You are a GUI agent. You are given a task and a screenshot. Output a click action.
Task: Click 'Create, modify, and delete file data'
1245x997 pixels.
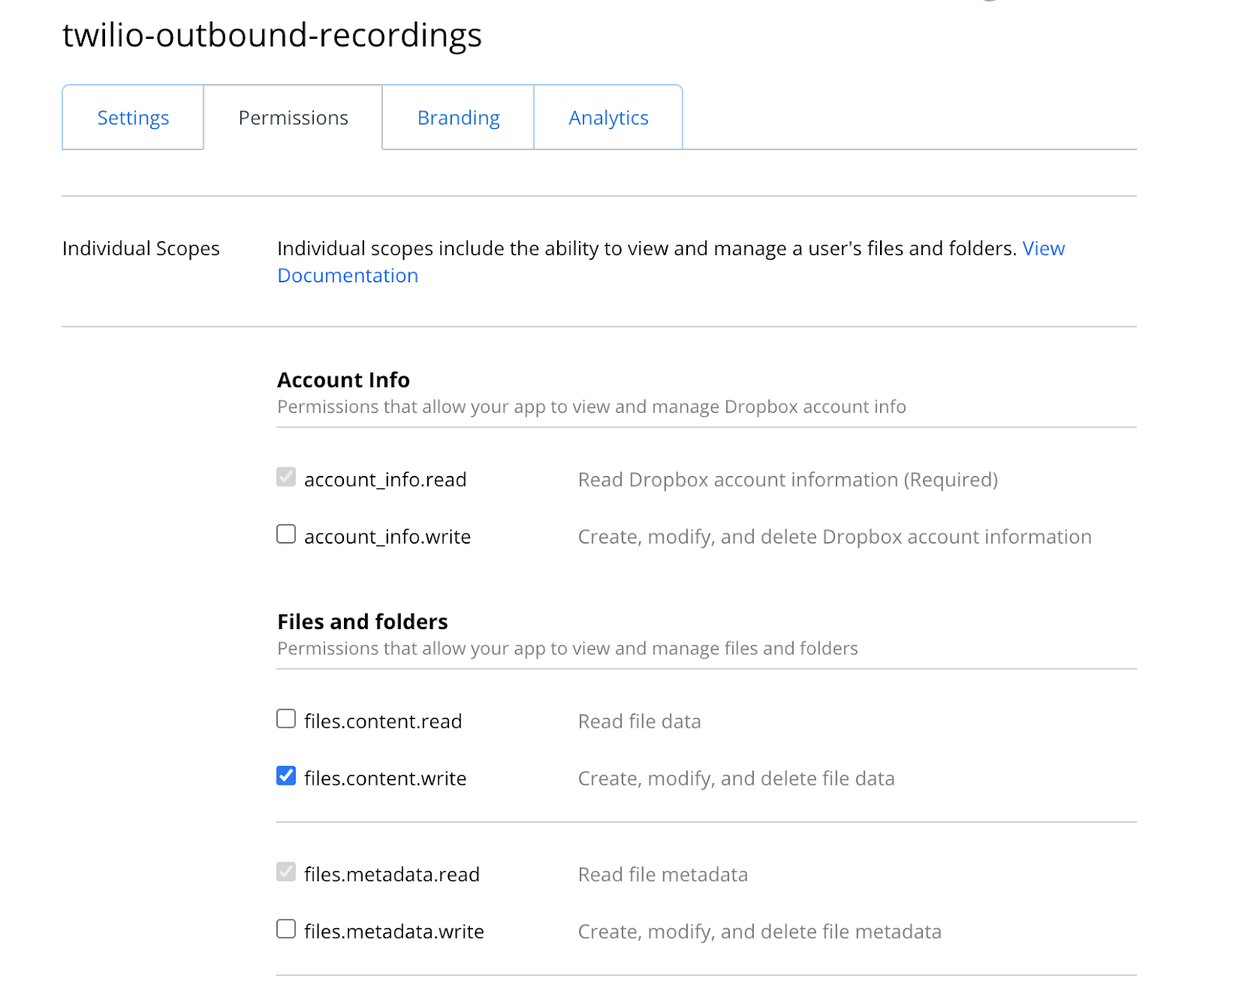[736, 778]
